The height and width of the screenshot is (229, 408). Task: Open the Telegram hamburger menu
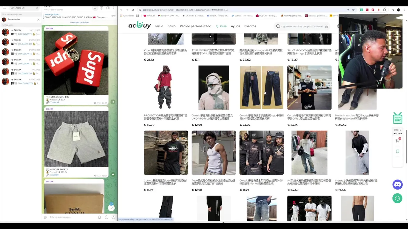pyautogui.click(x=4, y=8)
